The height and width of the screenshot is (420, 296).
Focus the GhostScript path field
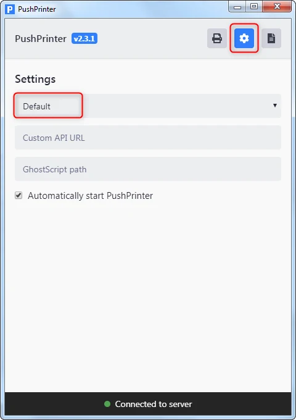(148, 169)
